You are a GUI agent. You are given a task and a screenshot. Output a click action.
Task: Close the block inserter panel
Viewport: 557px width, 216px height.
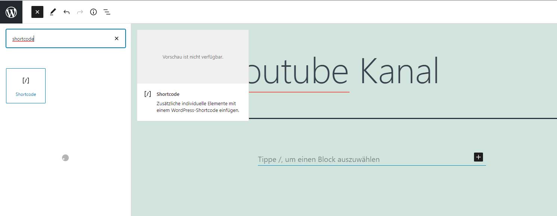pyautogui.click(x=37, y=12)
